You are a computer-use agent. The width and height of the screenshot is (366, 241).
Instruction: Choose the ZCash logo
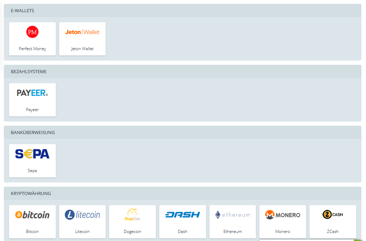click(x=333, y=215)
